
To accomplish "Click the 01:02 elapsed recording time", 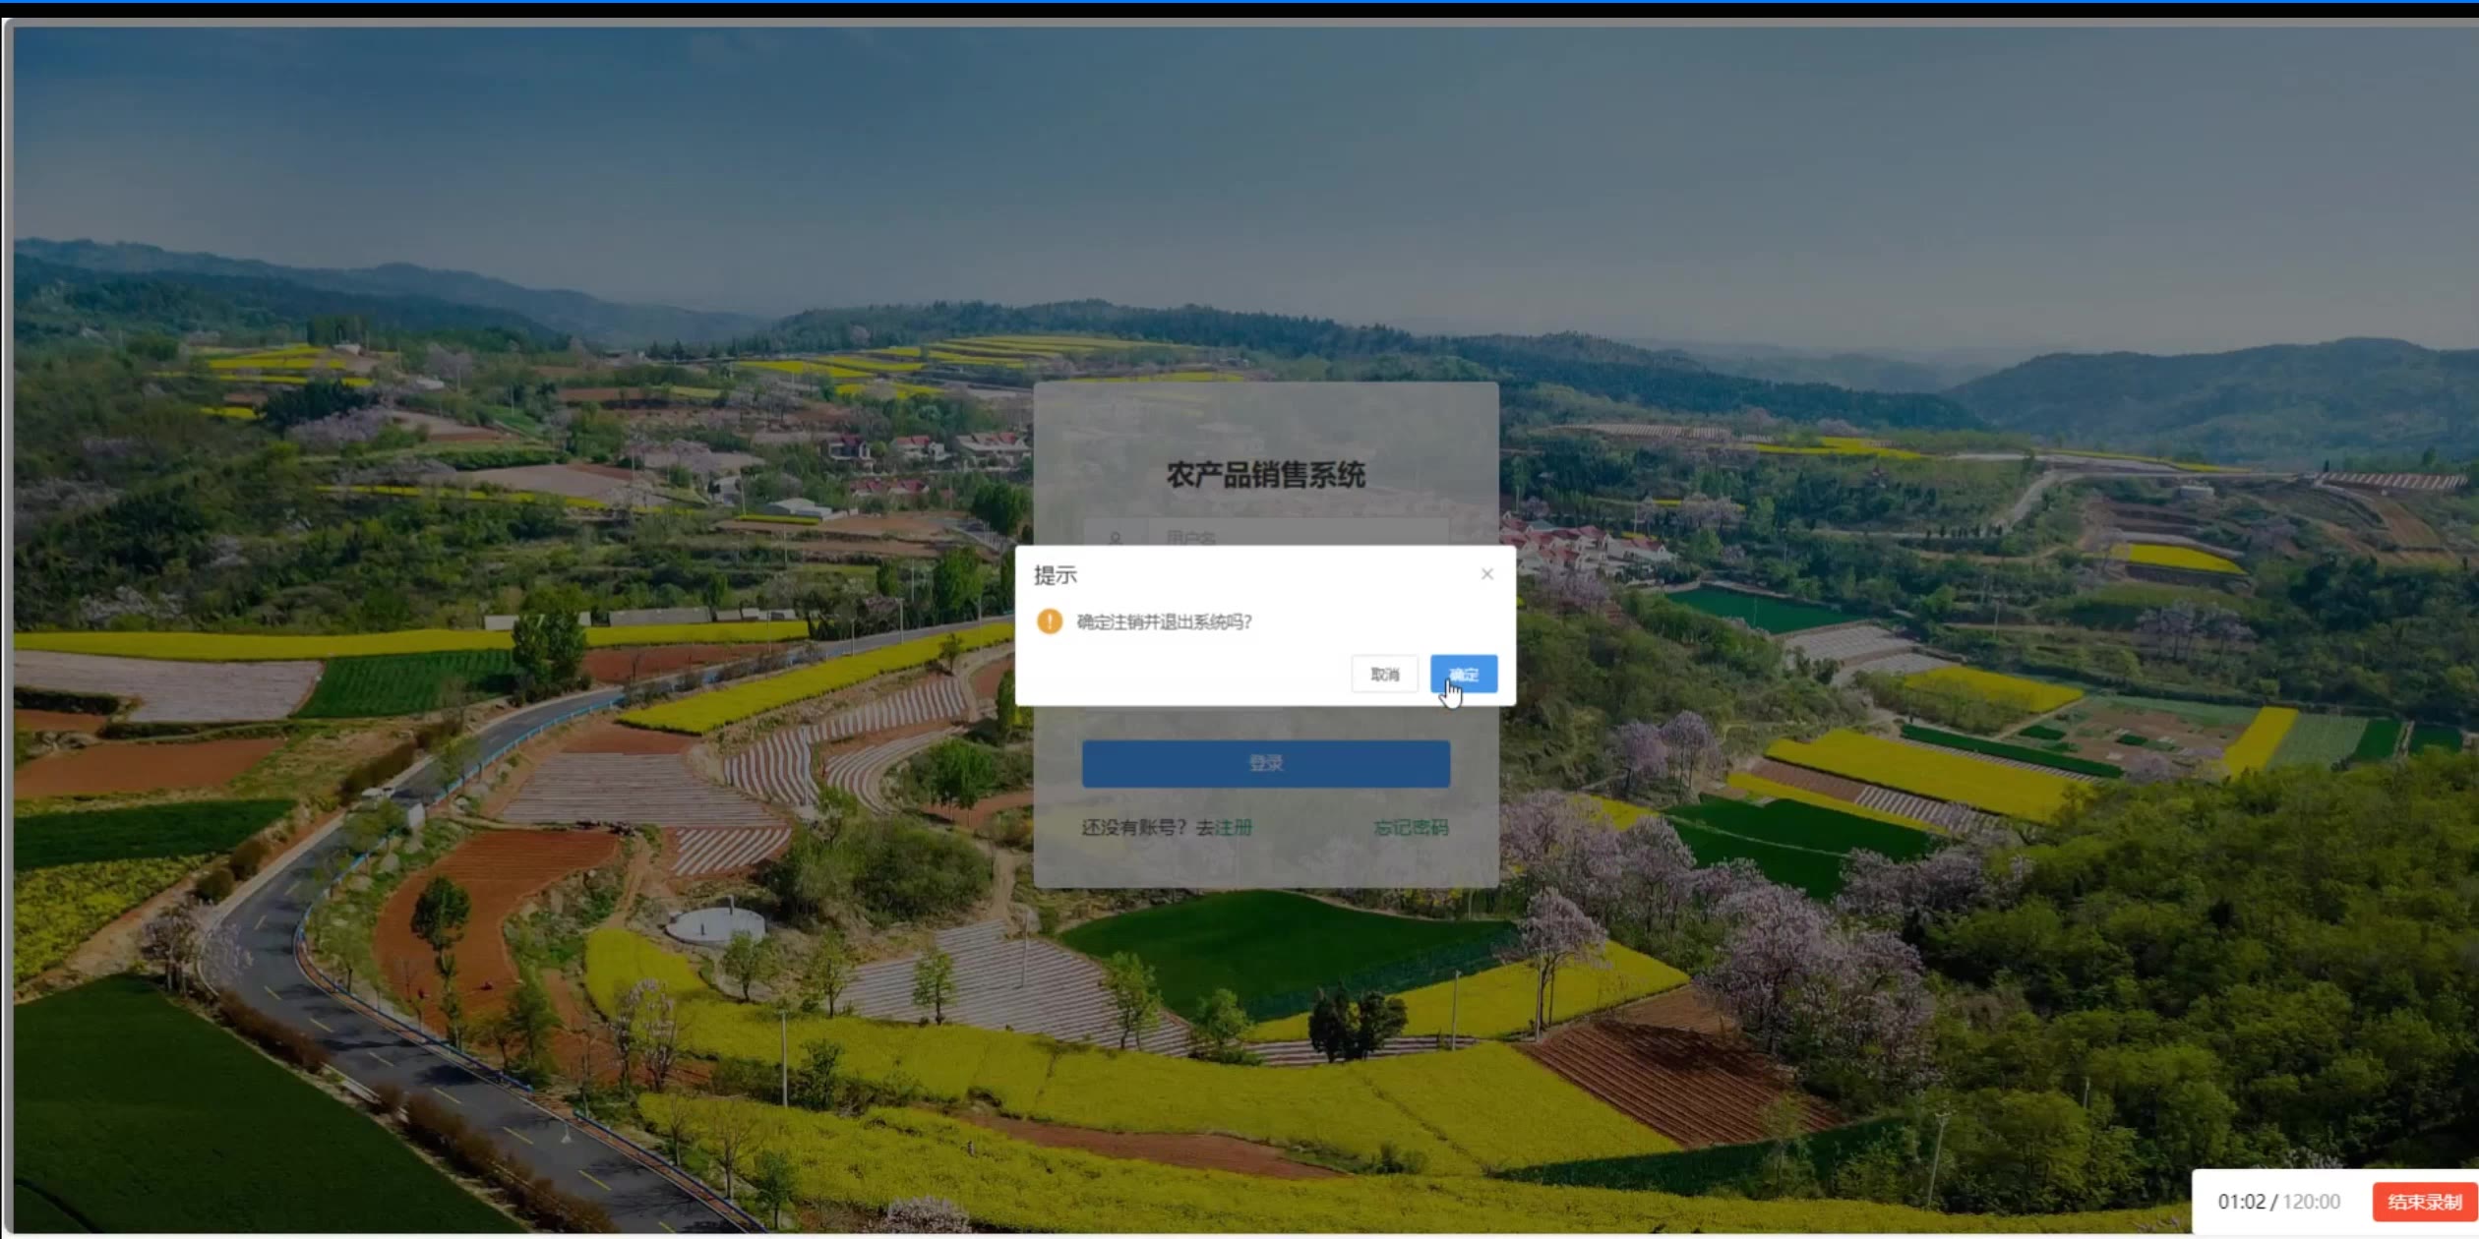I will 2241,1202.
